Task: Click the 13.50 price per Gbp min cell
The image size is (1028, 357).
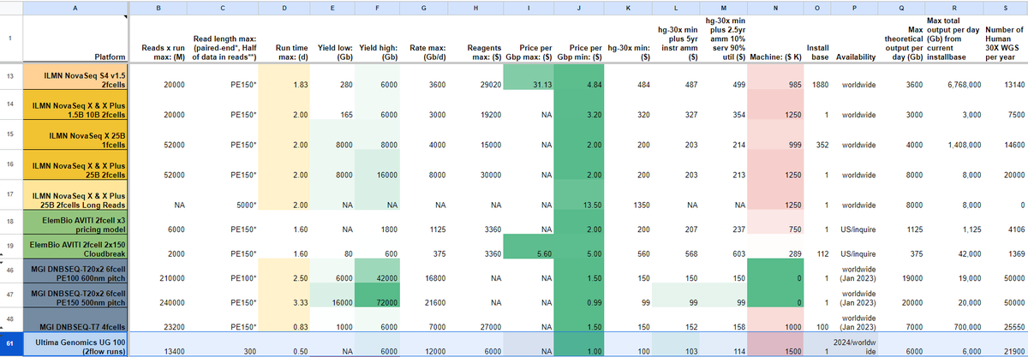Action: point(578,193)
